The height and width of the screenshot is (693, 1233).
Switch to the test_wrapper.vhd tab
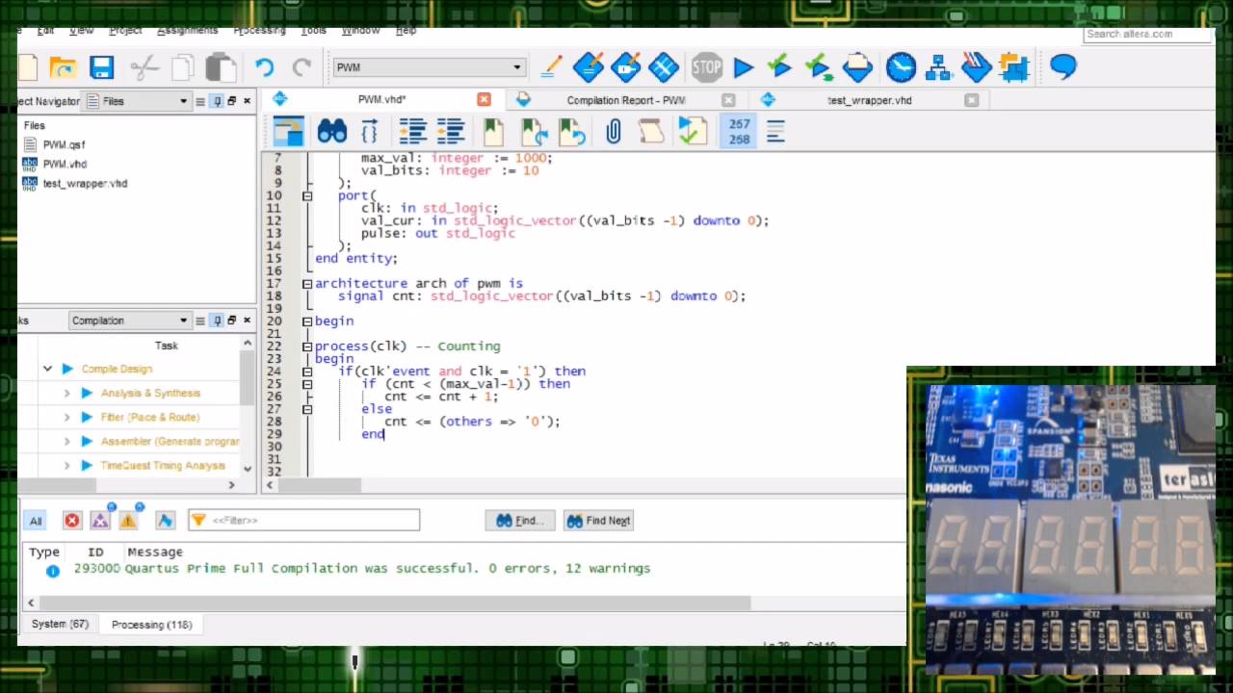pyautogui.click(x=869, y=100)
